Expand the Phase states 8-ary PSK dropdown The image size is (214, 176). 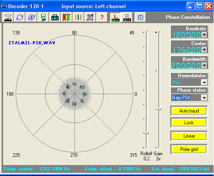[204, 98]
